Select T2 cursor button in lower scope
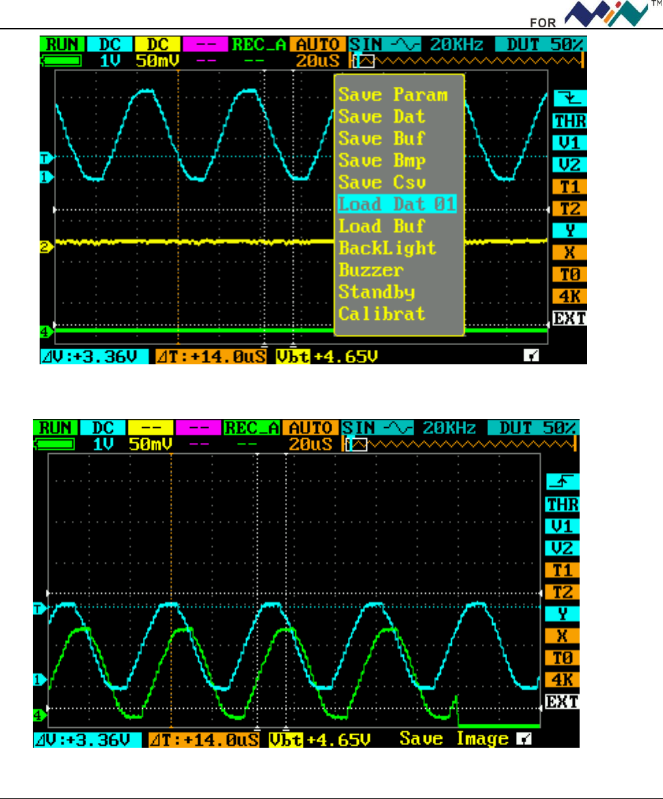This screenshot has height=799, width=663. (x=563, y=592)
